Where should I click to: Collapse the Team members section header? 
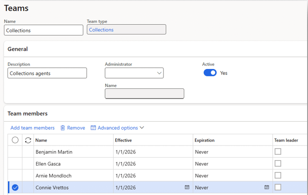(27, 114)
